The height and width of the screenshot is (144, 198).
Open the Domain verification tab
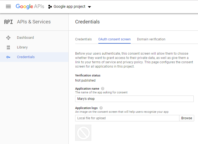[151, 39]
